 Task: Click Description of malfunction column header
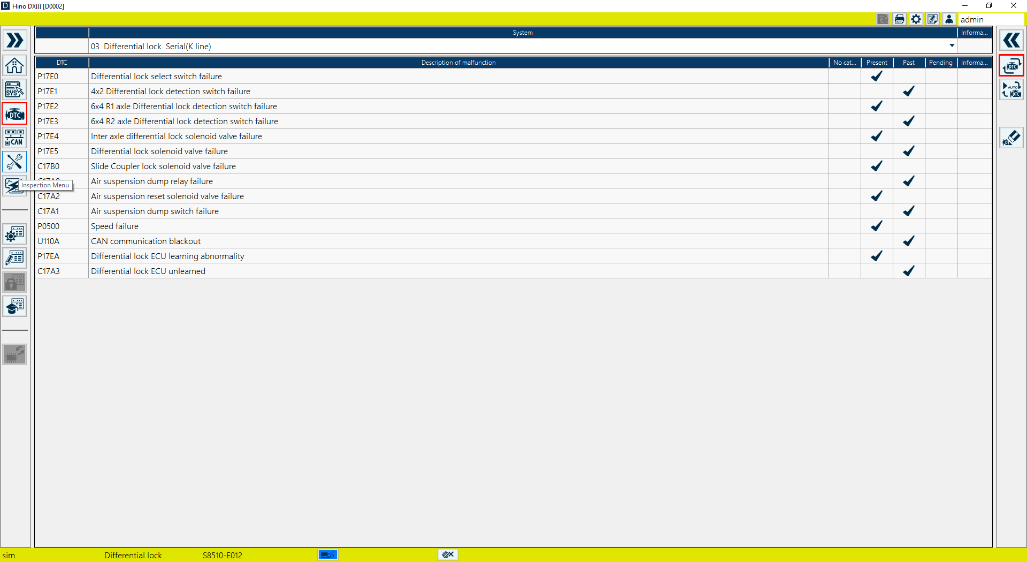[458, 63]
